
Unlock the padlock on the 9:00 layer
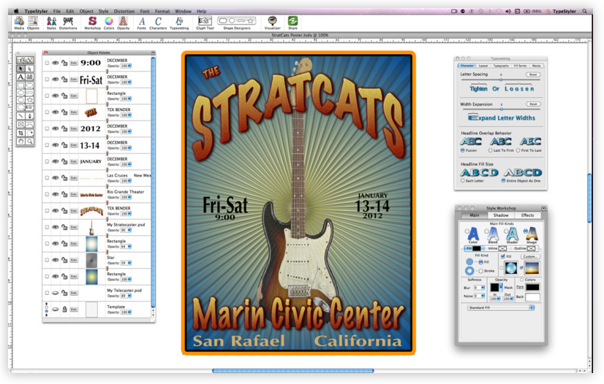click(x=64, y=63)
